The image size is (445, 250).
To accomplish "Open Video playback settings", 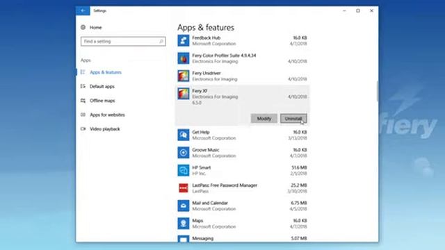I will 105,129.
